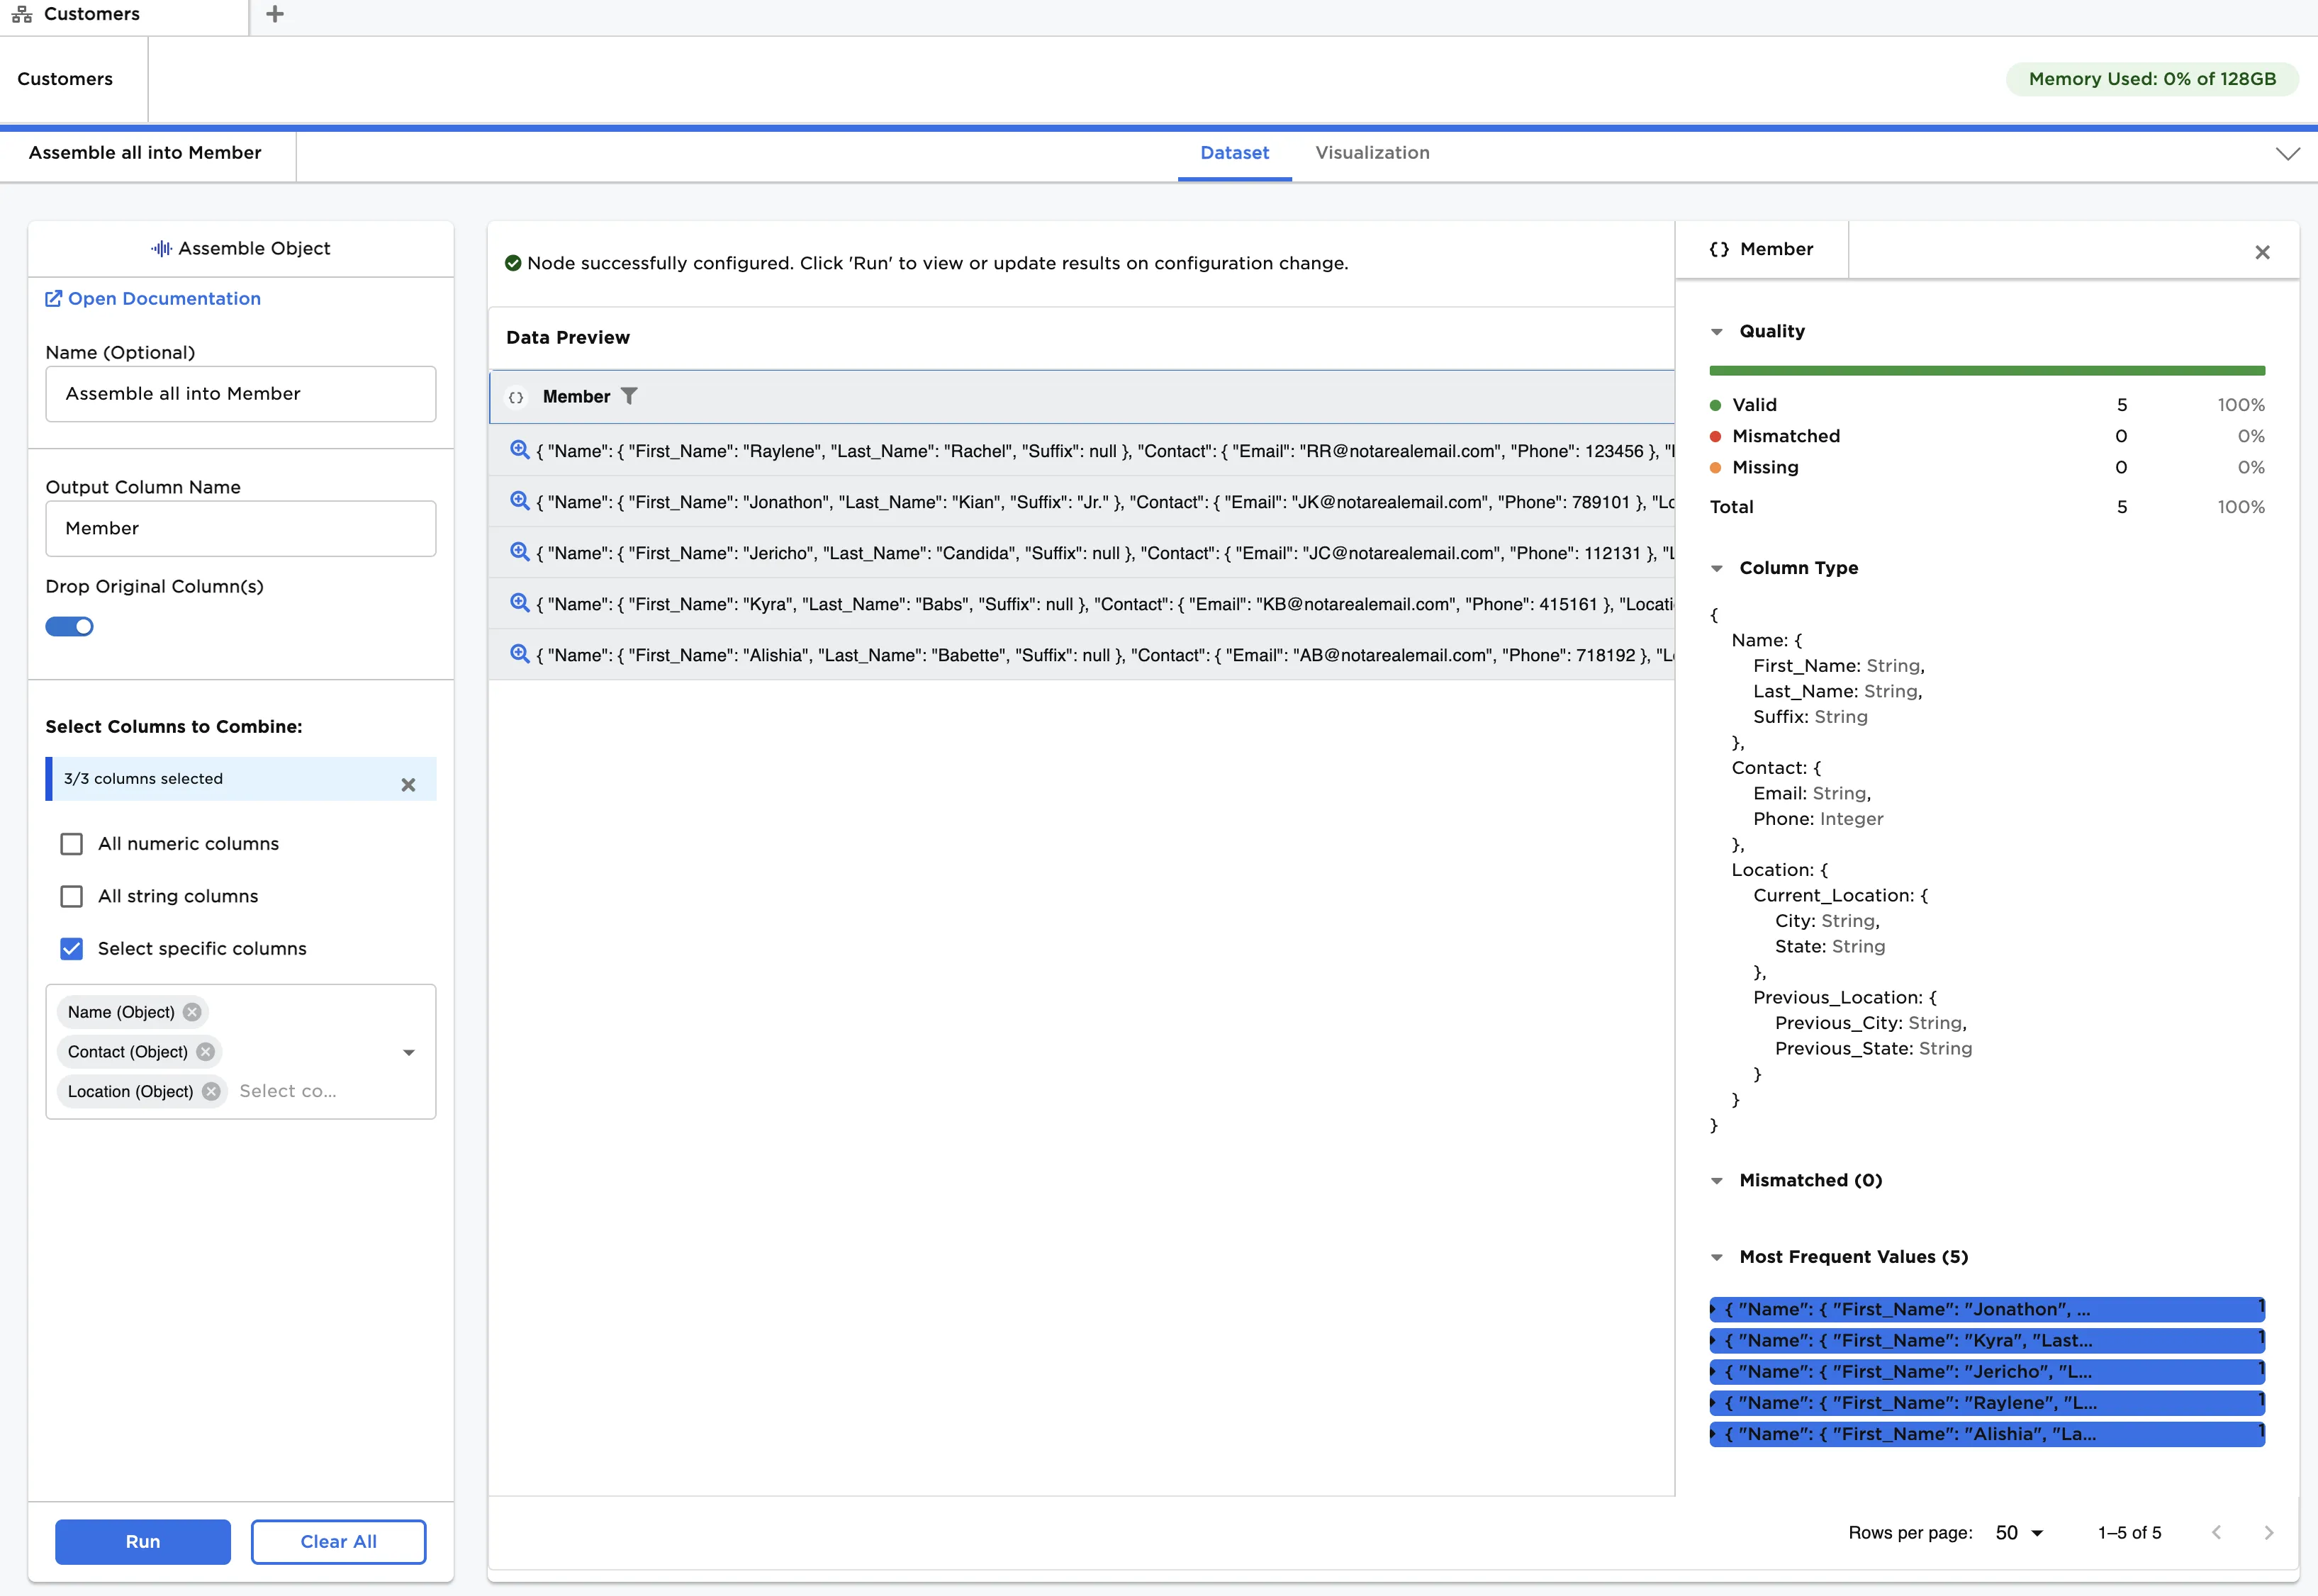Click the magnifier icon on Raylene's row

[x=519, y=451]
